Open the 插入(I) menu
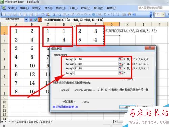The image size is (169, 127). pos(49,8)
